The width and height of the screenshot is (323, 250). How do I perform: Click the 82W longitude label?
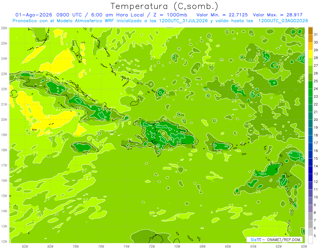(25, 246)
